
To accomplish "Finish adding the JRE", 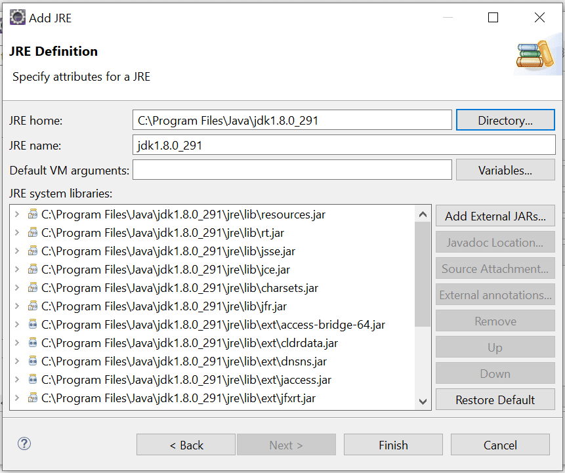I will point(393,444).
